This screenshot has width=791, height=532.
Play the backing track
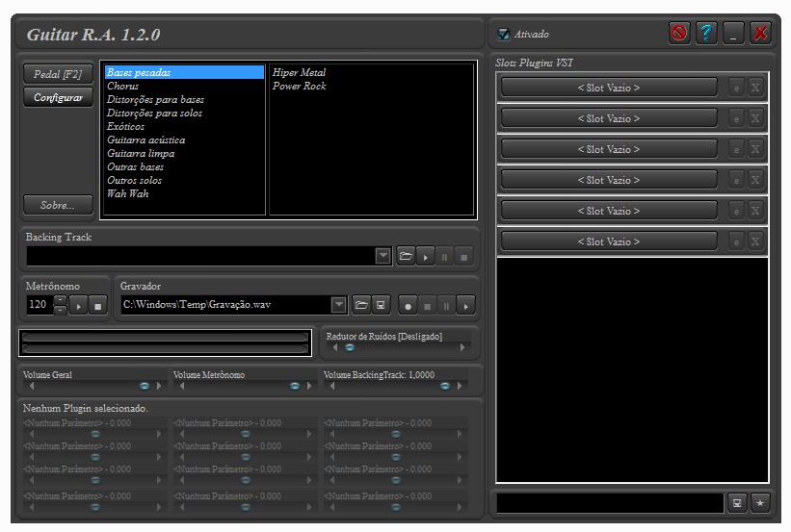click(425, 256)
